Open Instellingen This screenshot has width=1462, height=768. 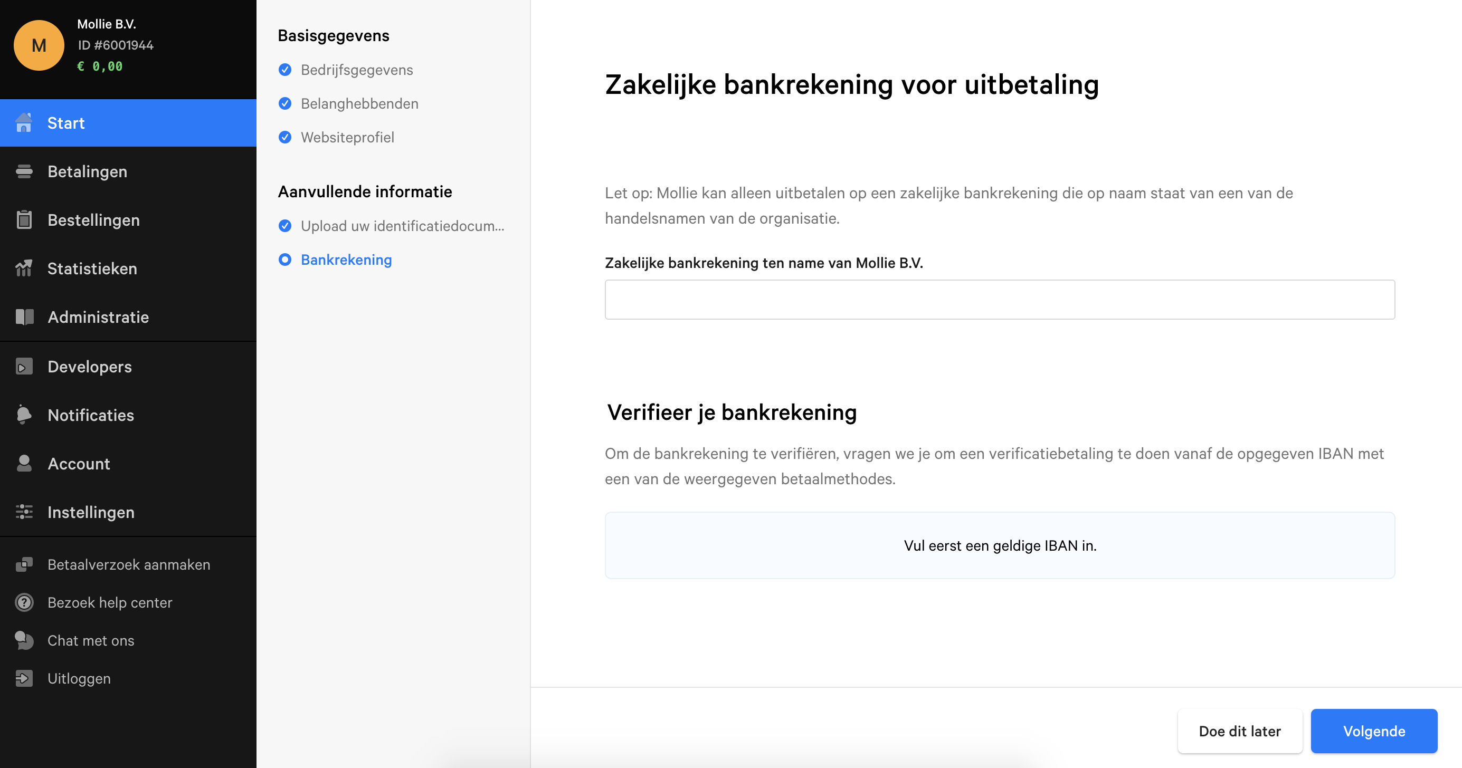point(128,512)
